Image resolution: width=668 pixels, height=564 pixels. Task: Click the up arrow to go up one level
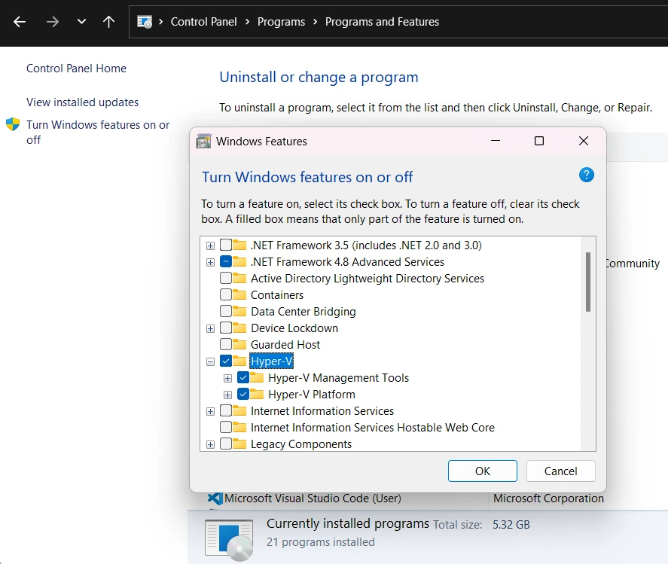(x=108, y=22)
